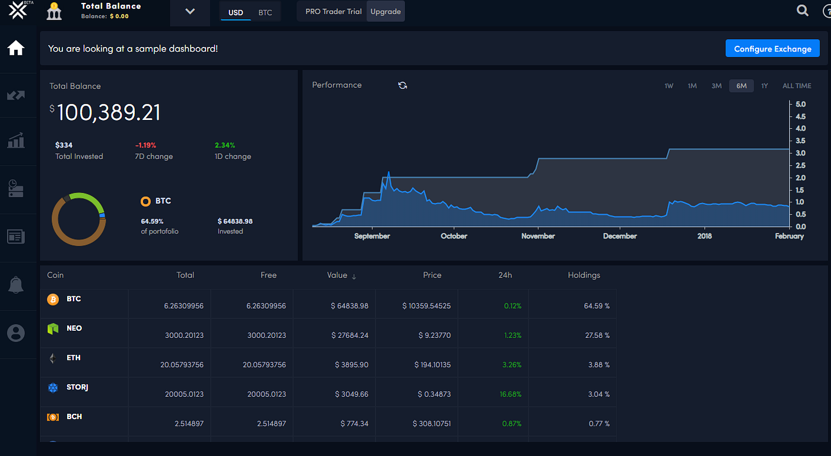Screen dimensions: 831x456
Task: Click the $334 Total Invested value
Action: pos(64,145)
